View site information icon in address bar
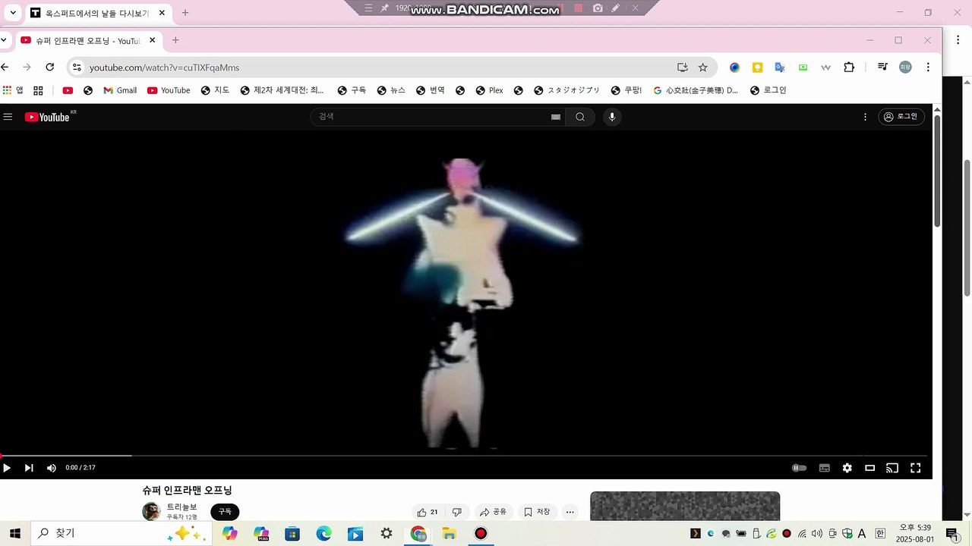Image resolution: width=972 pixels, height=546 pixels. tap(76, 67)
